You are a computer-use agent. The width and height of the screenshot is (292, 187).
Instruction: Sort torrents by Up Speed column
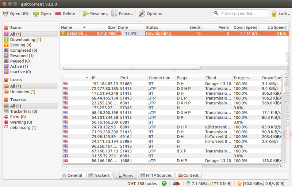click(273, 27)
